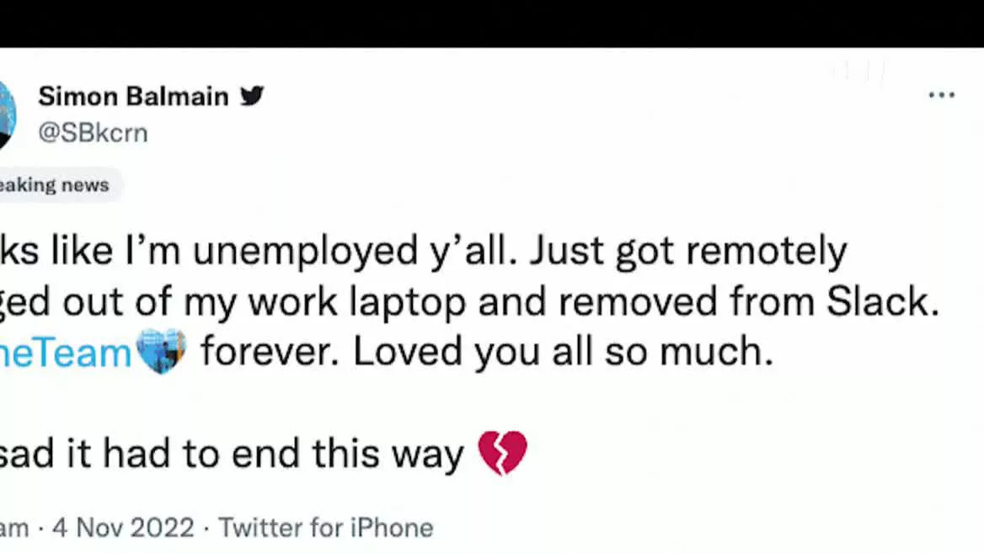This screenshot has height=553, width=984.
Task: Click the Twitter for iPhone source label
Action: 326,528
